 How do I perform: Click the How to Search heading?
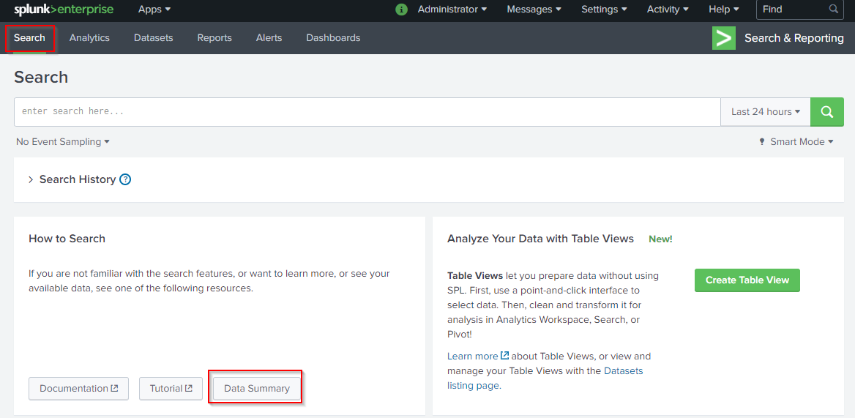point(67,239)
